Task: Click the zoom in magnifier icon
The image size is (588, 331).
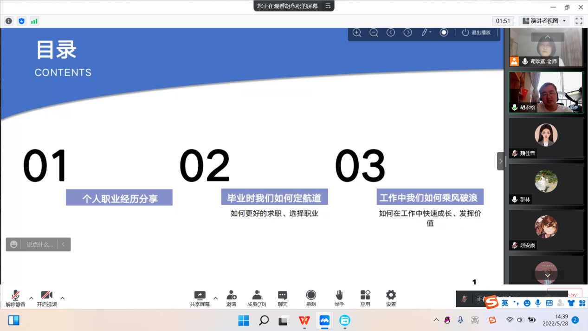Action: click(357, 32)
